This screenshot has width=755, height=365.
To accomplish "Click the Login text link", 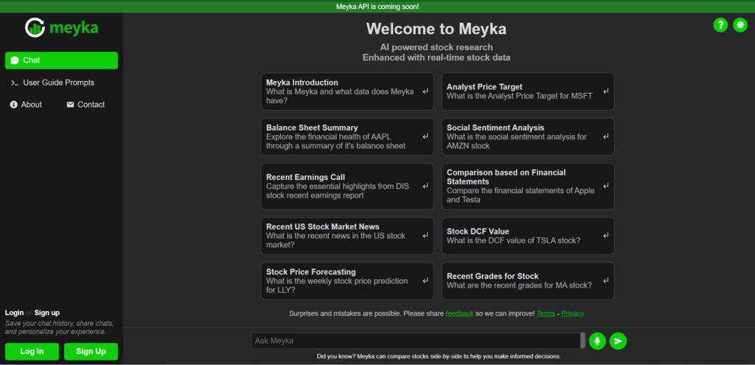I will [15, 313].
